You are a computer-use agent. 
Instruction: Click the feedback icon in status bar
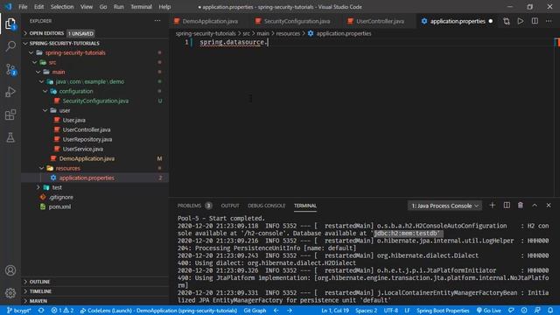[511, 311]
